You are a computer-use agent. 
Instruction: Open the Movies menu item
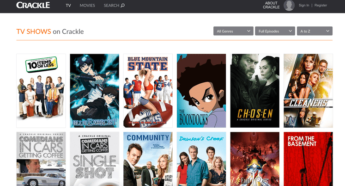pos(87,6)
